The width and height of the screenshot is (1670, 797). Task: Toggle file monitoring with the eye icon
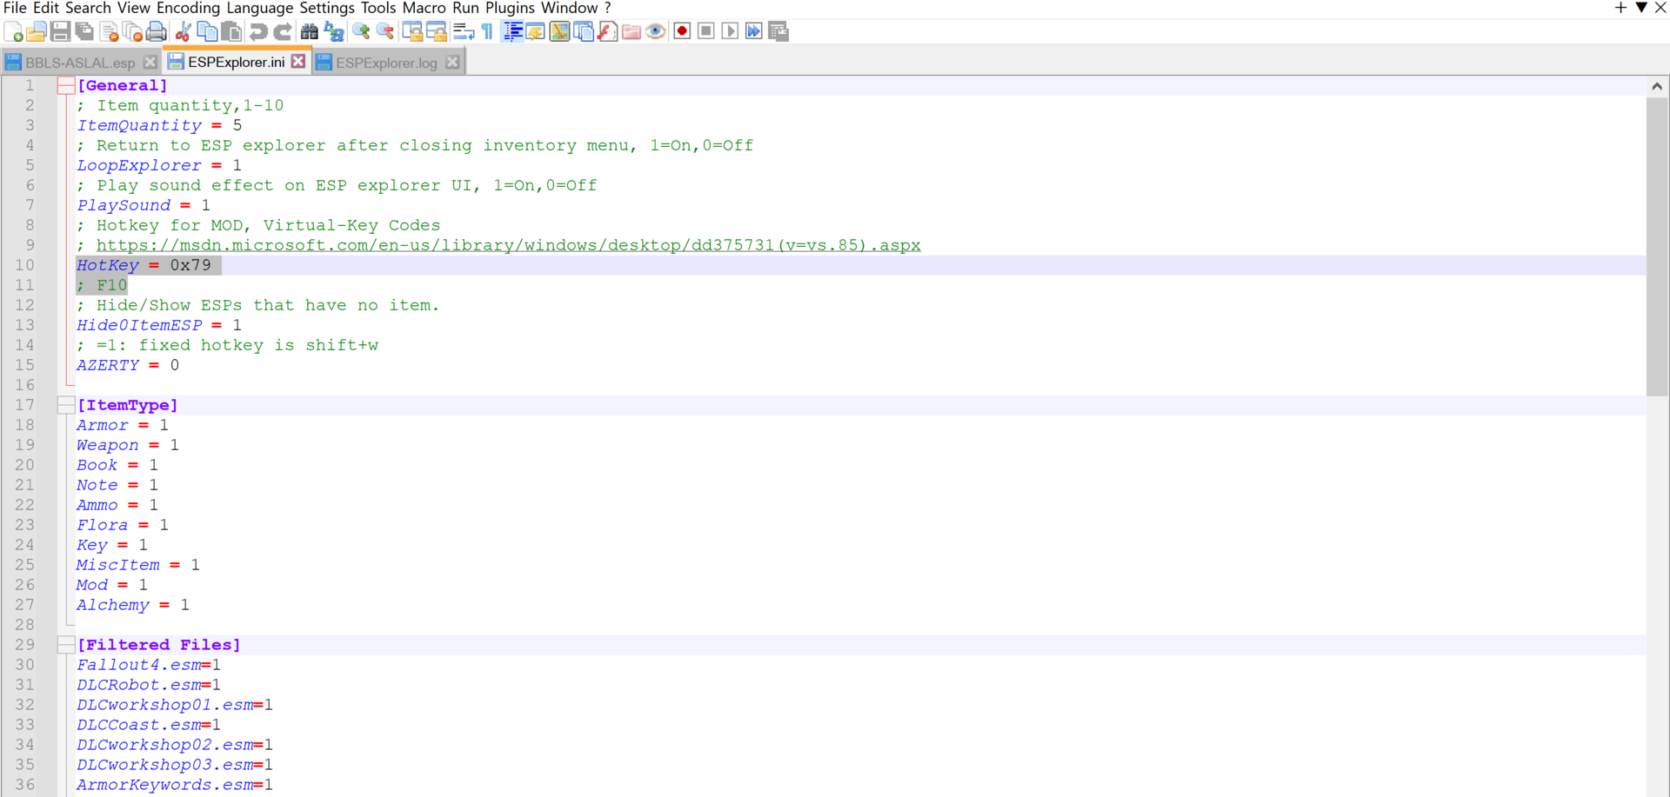(656, 32)
